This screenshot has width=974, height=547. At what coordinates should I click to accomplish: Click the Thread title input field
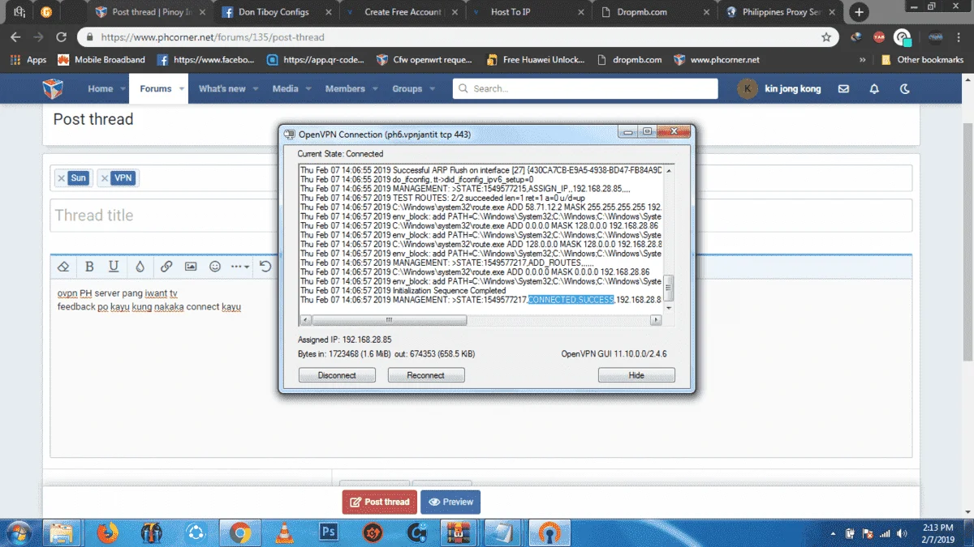point(481,216)
